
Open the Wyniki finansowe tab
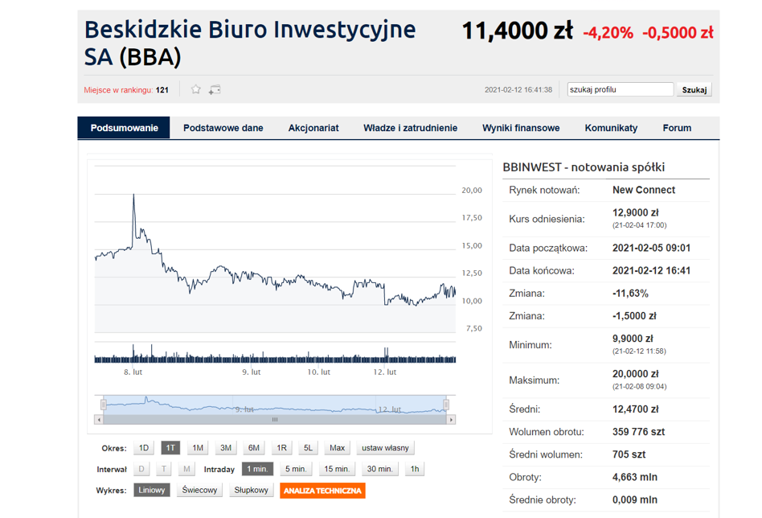coord(521,128)
